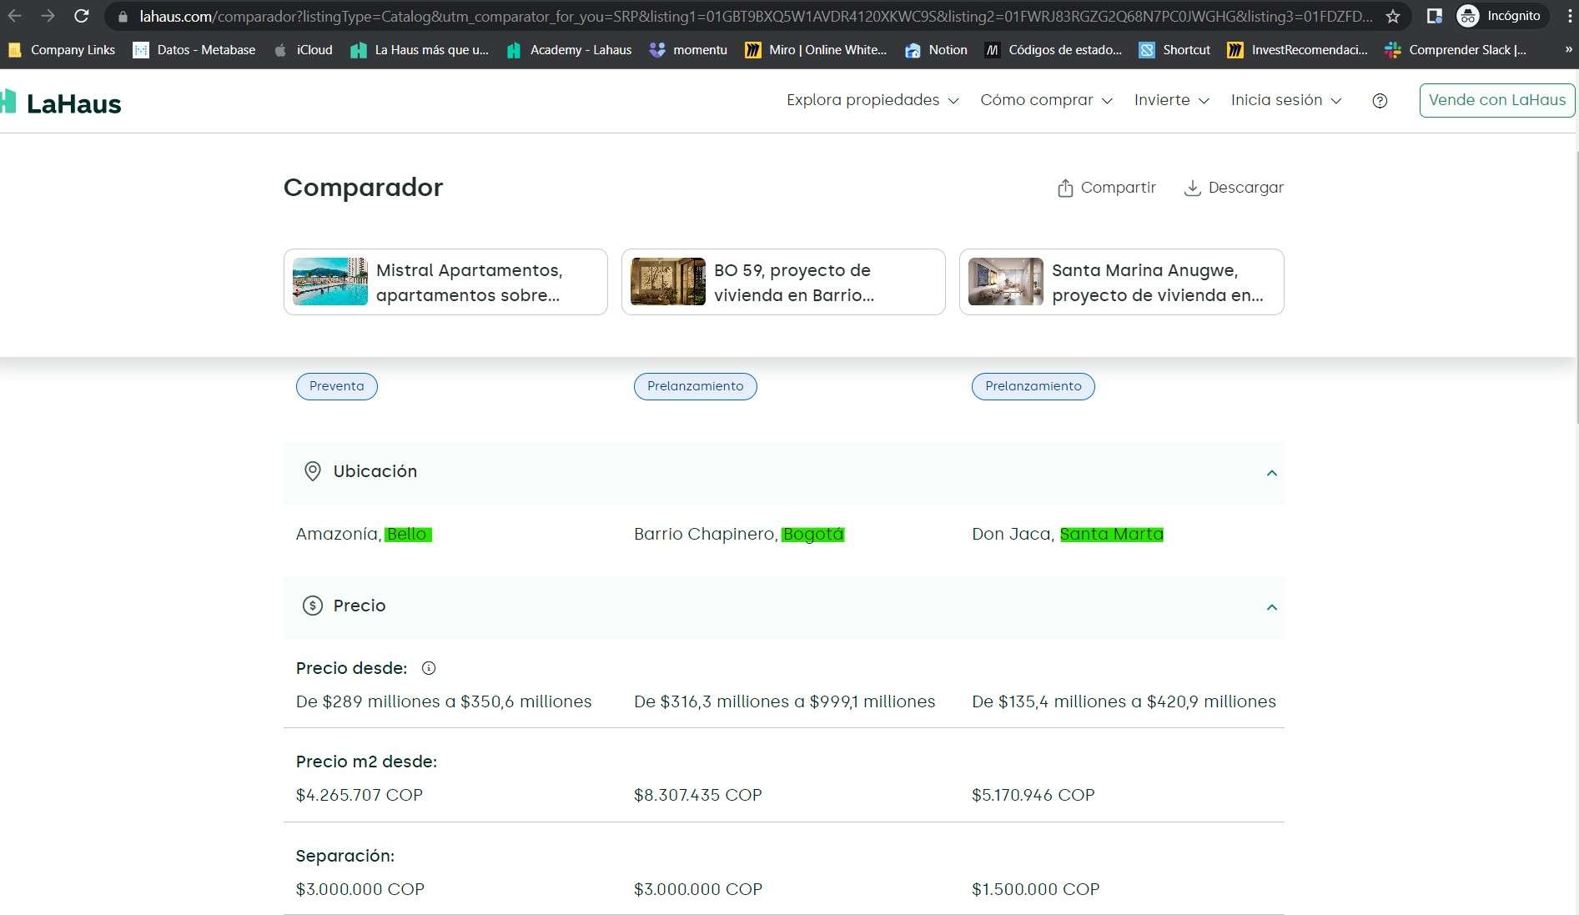Expand the Cómo comprar menu
Screen dimensions: 1579x915
point(1046,100)
